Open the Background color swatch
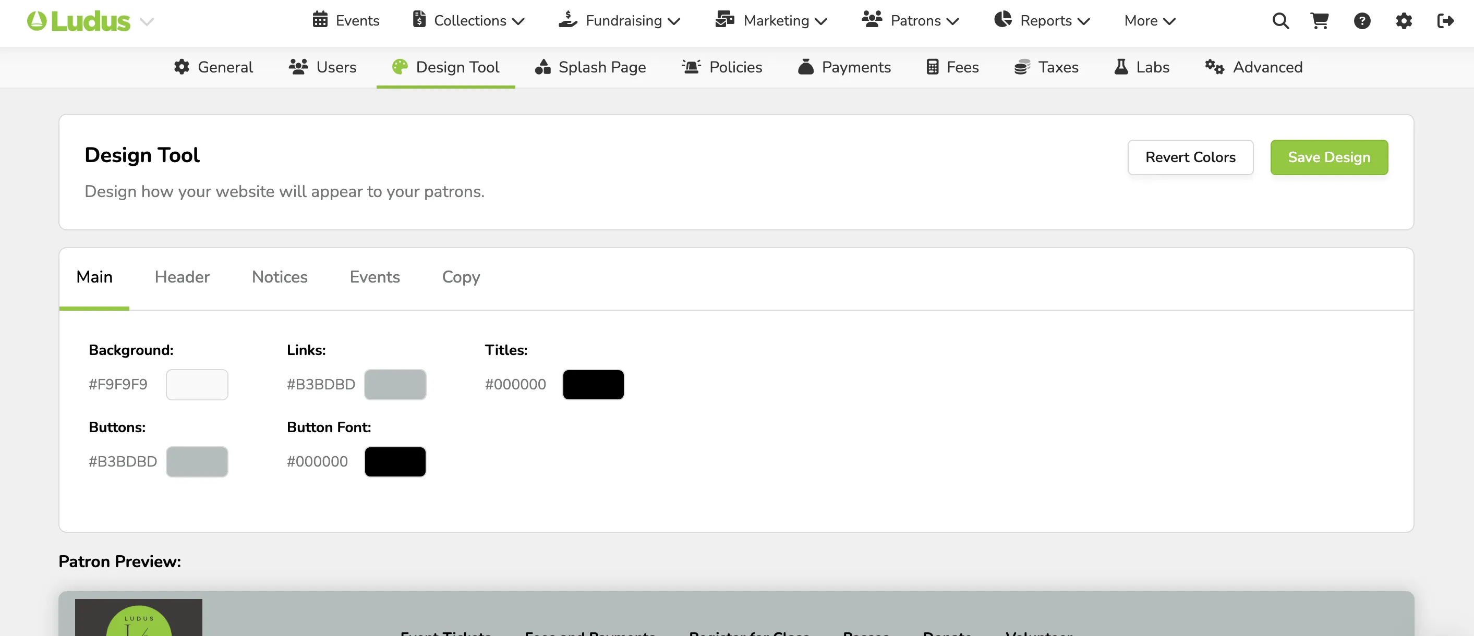Viewport: 1474px width, 636px height. (x=197, y=384)
